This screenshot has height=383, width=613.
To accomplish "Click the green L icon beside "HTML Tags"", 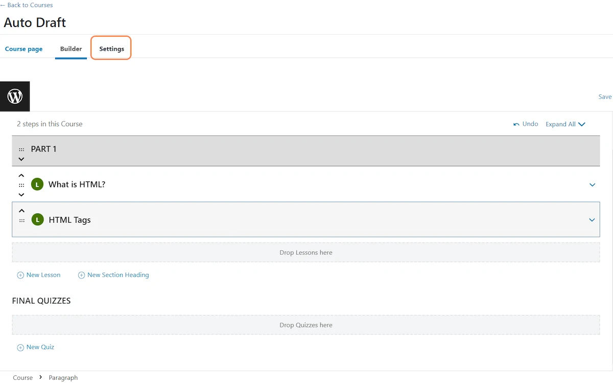I will tap(37, 220).
